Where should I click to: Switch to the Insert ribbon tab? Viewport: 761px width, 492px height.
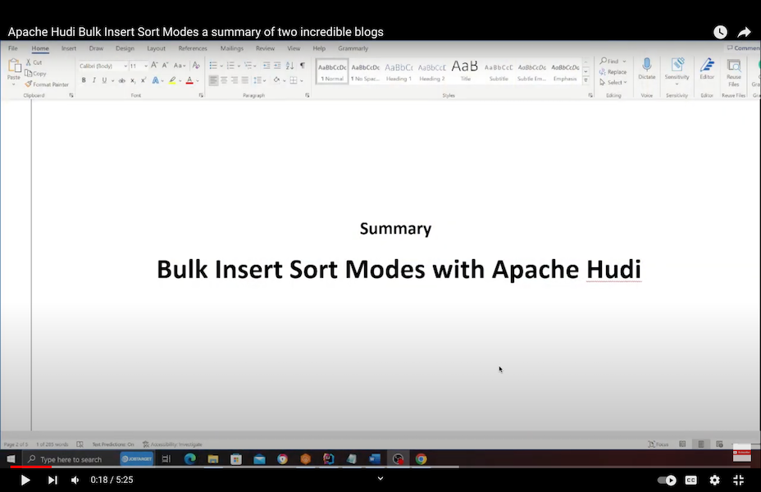[x=69, y=48]
